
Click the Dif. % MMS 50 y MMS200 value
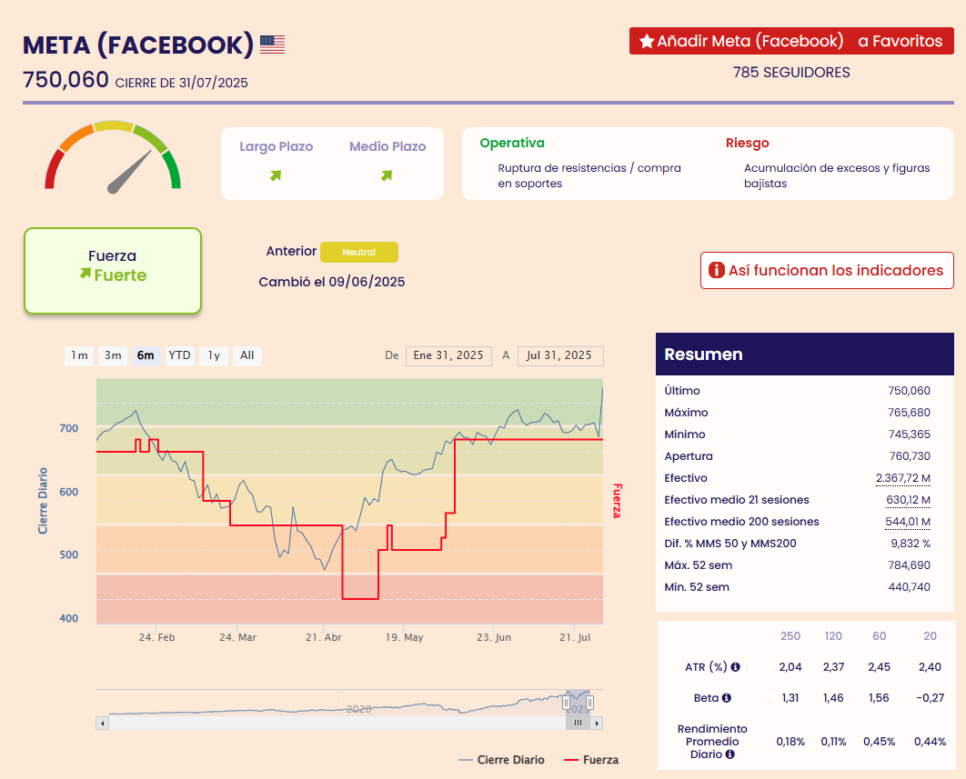click(911, 544)
